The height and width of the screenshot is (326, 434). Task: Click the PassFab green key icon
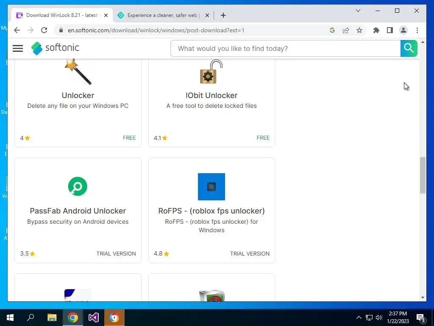pos(78,186)
